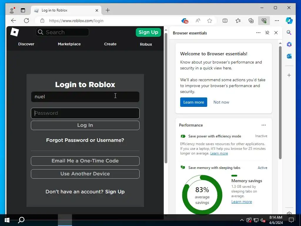Viewport: 301px width, 226px height.
Task: Click Forgot Password or Username link
Action: tap(85, 140)
